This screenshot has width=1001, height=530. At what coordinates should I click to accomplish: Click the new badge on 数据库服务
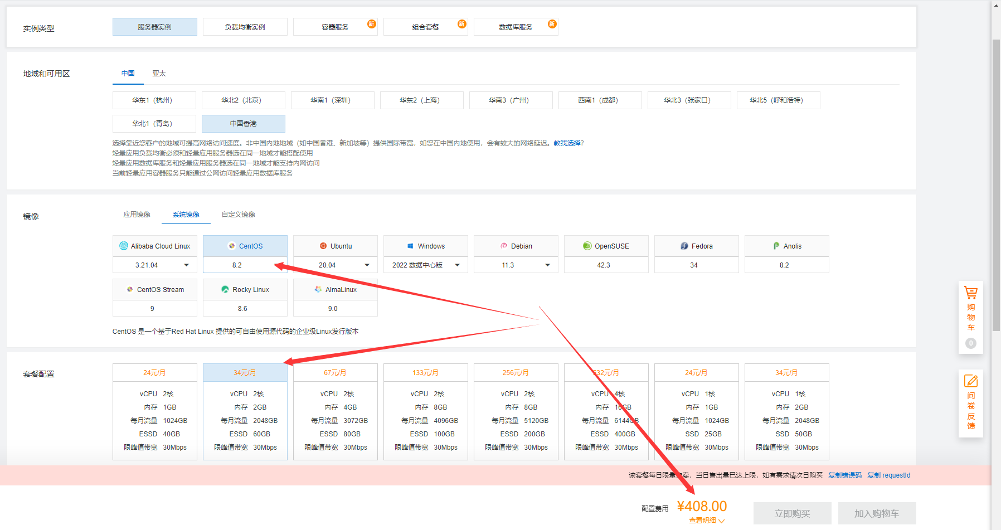(x=552, y=24)
